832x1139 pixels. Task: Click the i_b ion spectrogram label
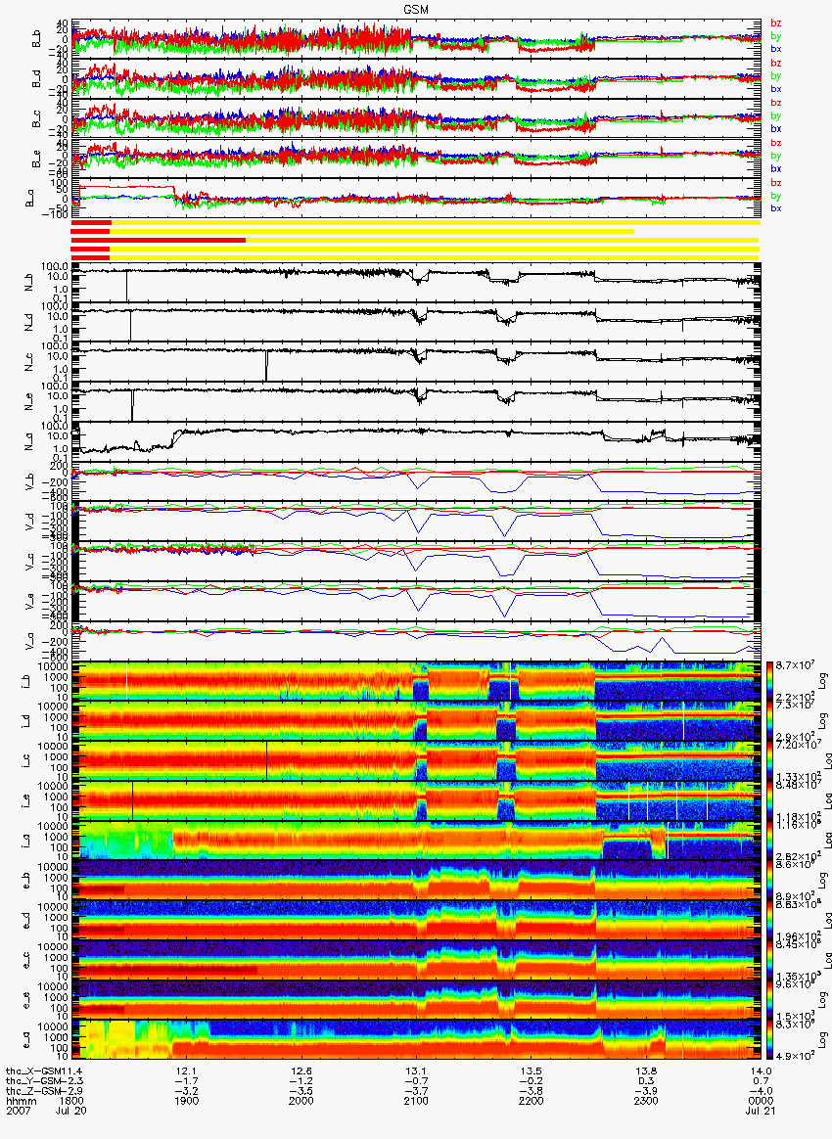point(26,681)
